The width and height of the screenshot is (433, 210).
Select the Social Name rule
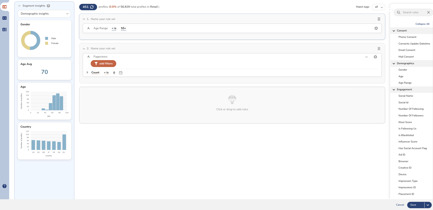[x=406, y=96]
